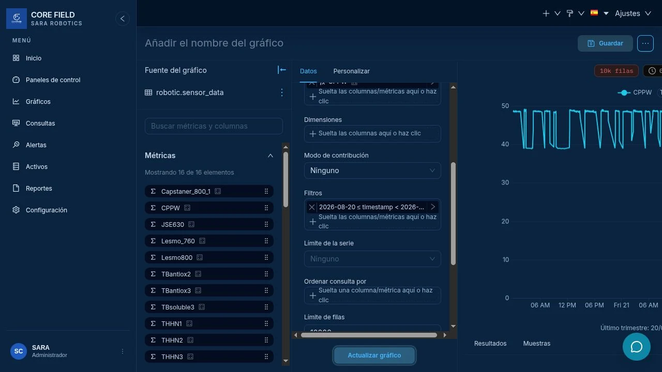Image resolution: width=662 pixels, height=372 pixels.
Task: Select the THHN1 metric
Action: [x=209, y=324]
